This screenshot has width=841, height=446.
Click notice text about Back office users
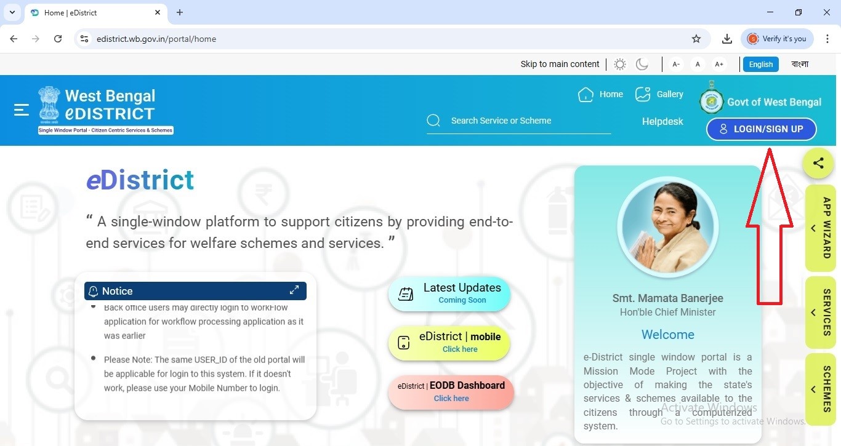204,322
